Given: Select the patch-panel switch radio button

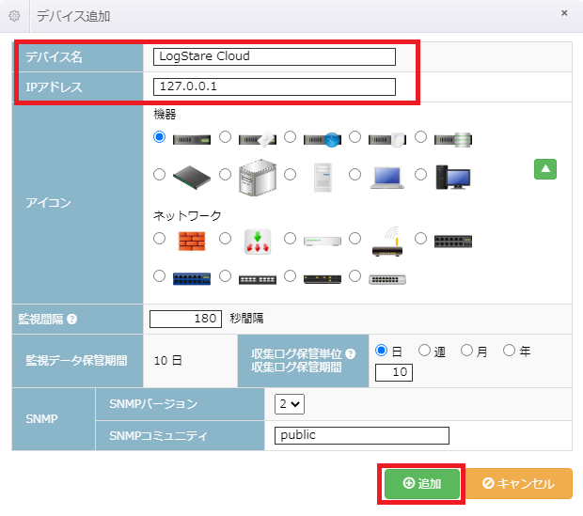Looking at the screenshot, I should pyautogui.click(x=225, y=275).
